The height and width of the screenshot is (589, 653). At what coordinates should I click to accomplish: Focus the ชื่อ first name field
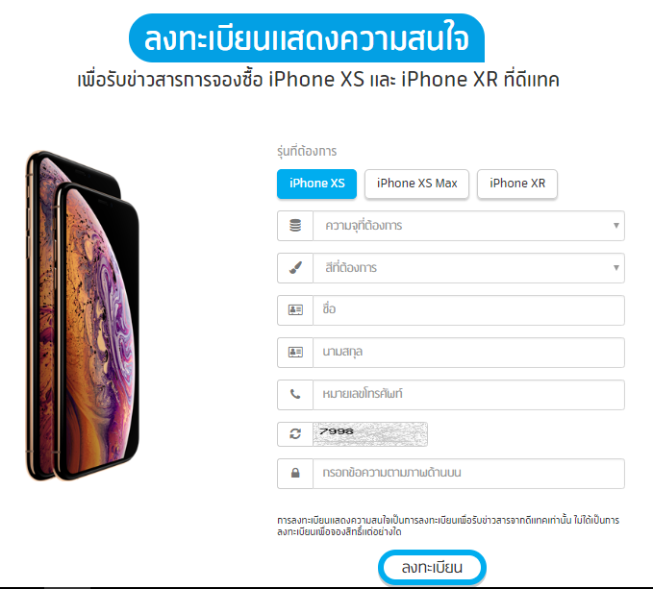[x=469, y=310]
